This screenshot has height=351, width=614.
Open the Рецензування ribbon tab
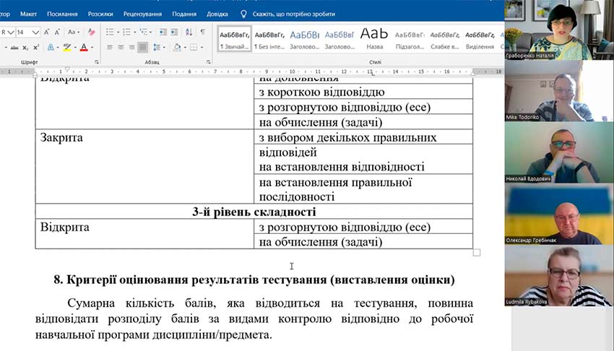pyautogui.click(x=142, y=14)
